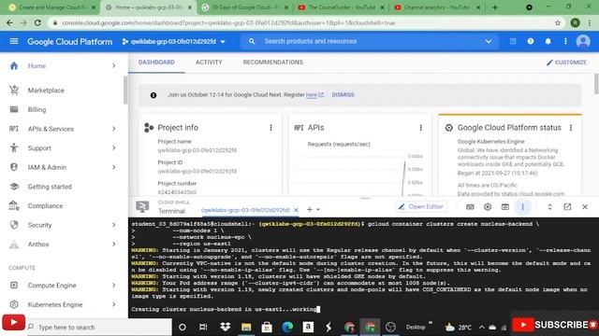This screenshot has height=336, width=599.
Task: Click the Security shield icon
Action: point(14,225)
